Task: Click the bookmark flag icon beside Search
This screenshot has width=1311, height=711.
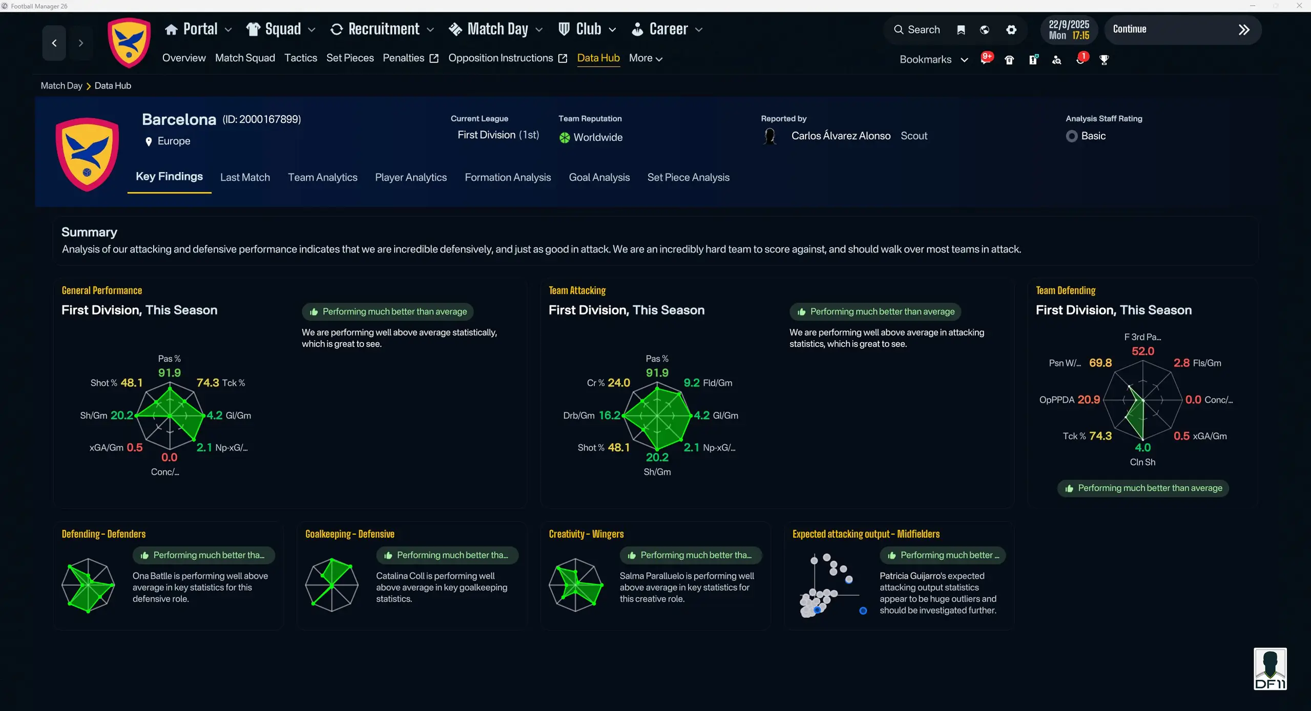Action: 961,29
